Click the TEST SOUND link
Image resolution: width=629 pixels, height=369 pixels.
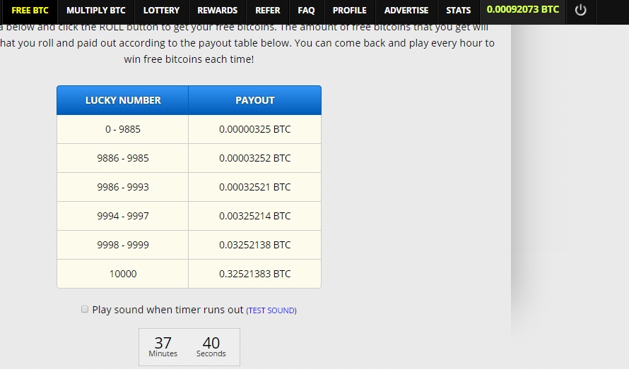point(271,310)
